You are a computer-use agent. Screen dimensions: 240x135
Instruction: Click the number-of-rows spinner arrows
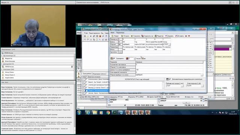(x=135, y=58)
